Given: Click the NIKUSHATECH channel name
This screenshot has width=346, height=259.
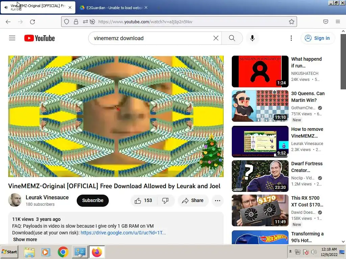Looking at the screenshot, I should click(305, 73).
